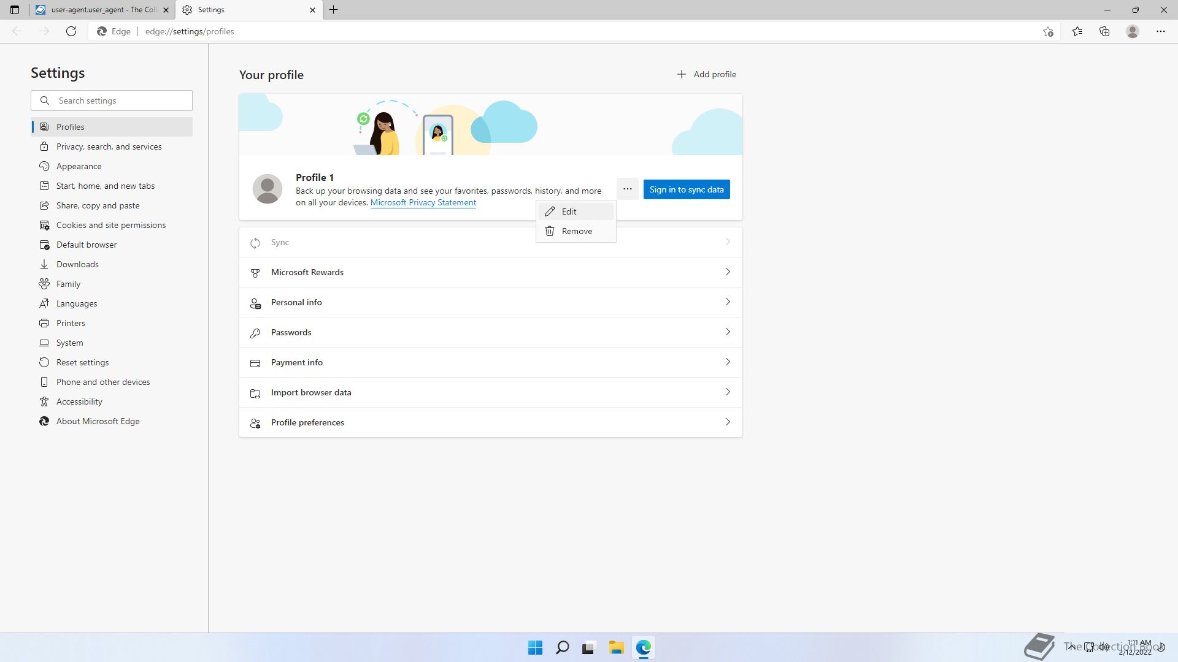The height and width of the screenshot is (662, 1178).
Task: Open the tab actions menu icon
Action: point(15,10)
